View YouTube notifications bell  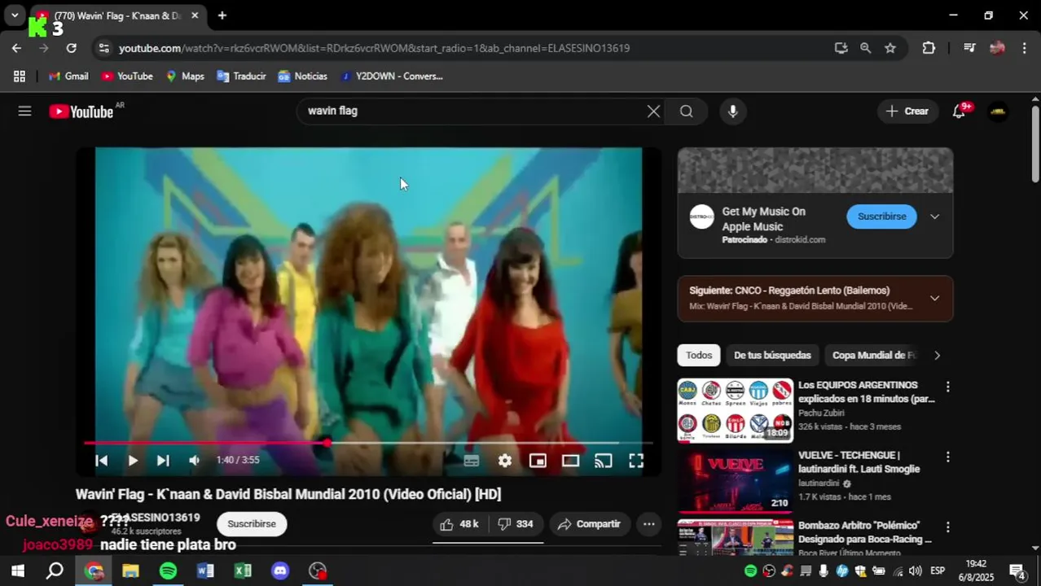(x=960, y=112)
